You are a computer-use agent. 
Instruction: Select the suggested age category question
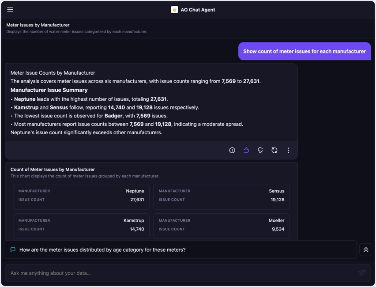(102, 250)
